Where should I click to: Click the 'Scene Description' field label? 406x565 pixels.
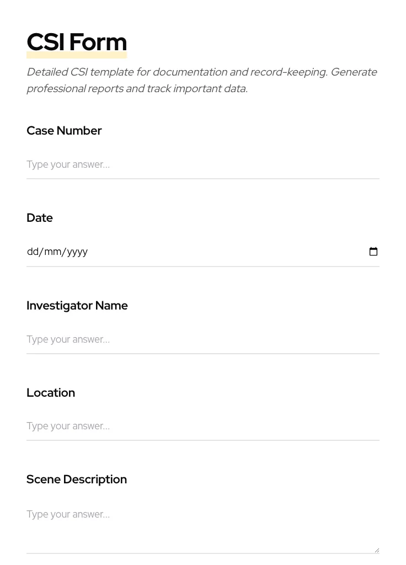tap(77, 479)
